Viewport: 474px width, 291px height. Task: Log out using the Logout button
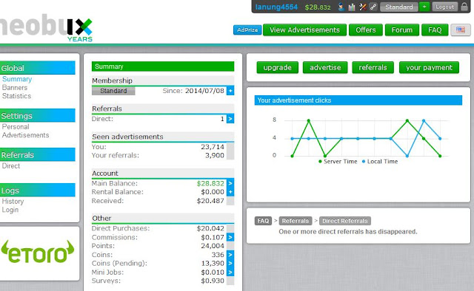pos(444,7)
